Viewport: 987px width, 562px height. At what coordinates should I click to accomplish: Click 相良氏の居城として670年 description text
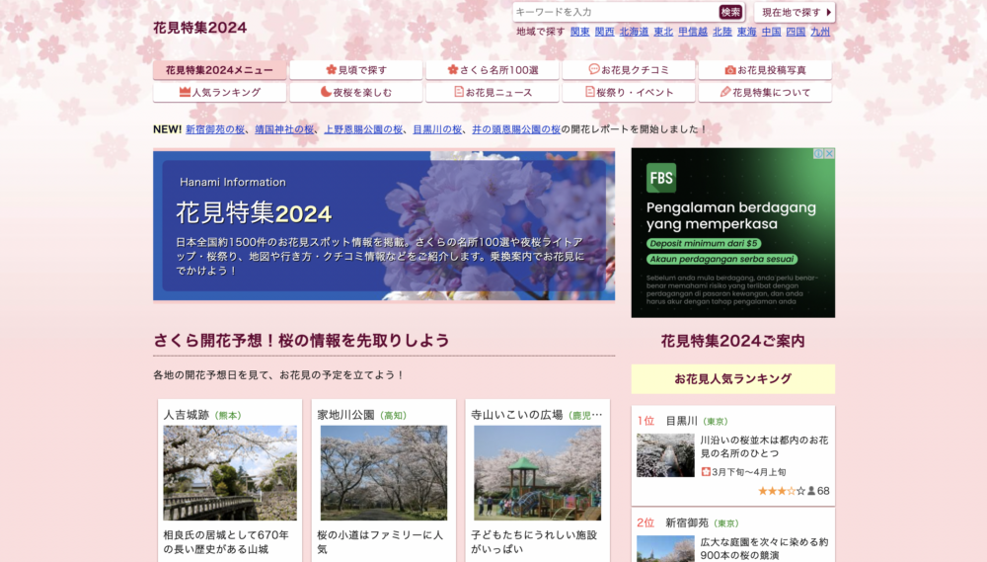(x=226, y=542)
